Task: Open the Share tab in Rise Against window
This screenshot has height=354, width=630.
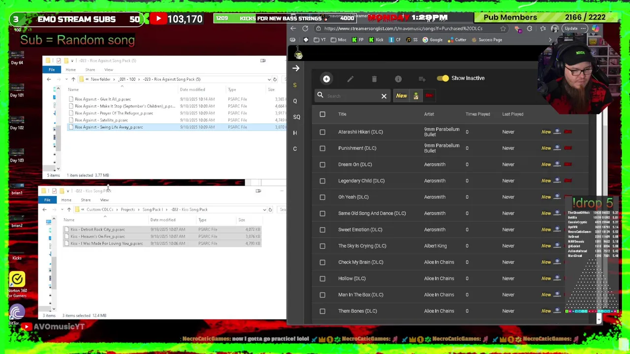Action: point(90,70)
